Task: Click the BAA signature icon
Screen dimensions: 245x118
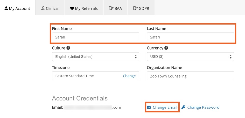Action: [x=110, y=9]
